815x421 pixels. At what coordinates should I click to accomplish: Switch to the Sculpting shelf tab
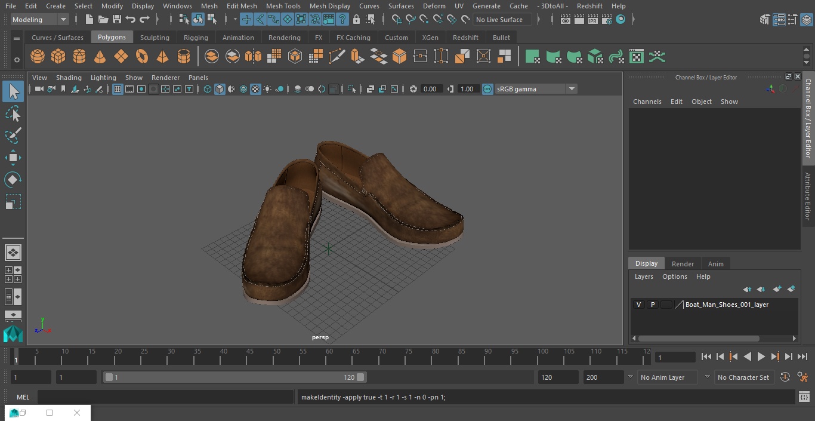tap(155, 38)
